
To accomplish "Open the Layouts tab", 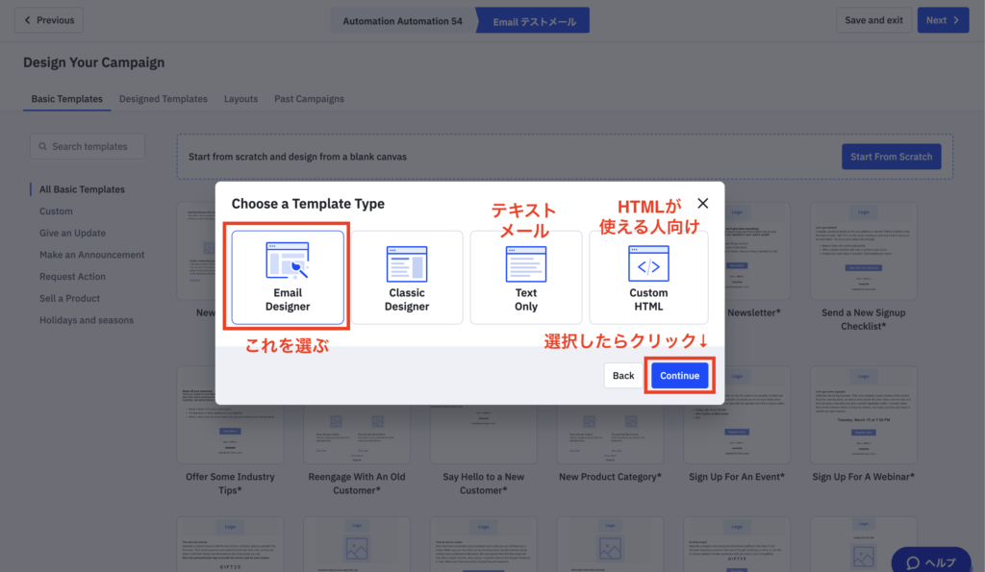I will (x=240, y=99).
